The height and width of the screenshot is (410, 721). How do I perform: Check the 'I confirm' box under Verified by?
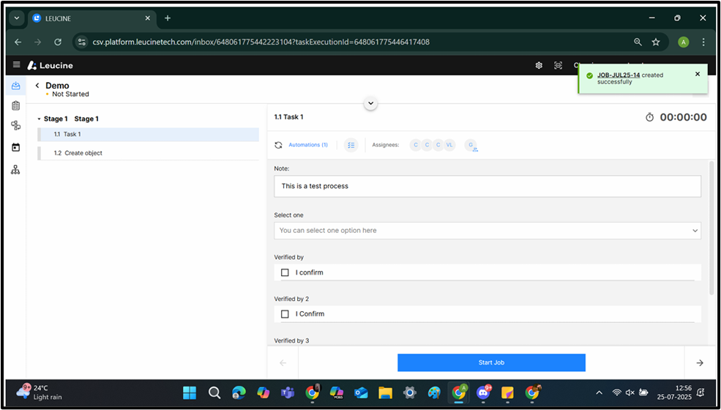pos(285,272)
